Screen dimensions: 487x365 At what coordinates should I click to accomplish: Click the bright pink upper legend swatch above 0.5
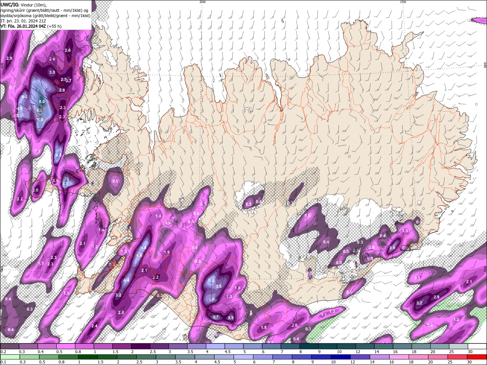click(x=65, y=346)
